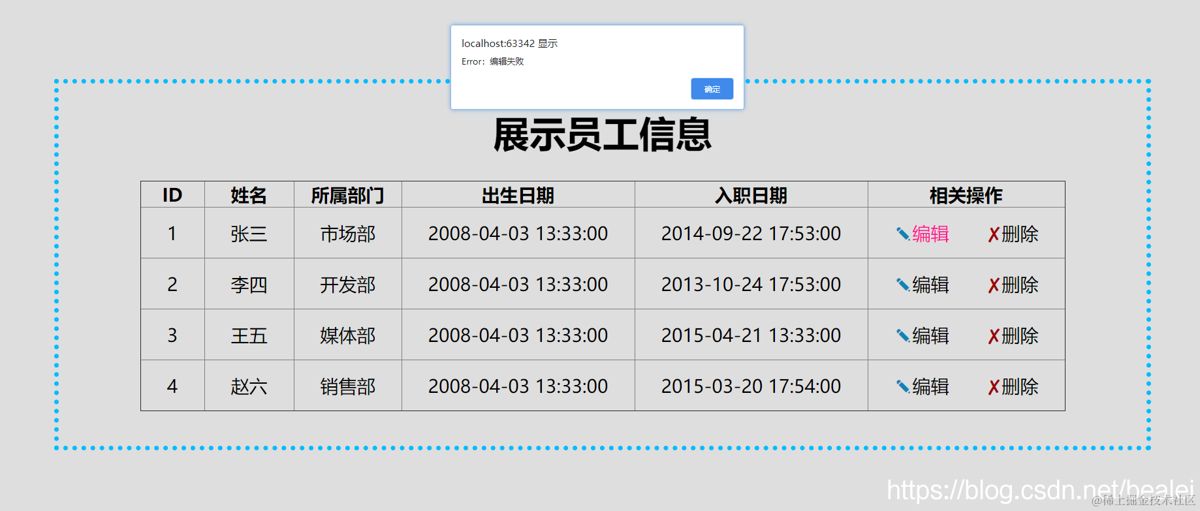The height and width of the screenshot is (511, 1200).
Task: Click the 删除 link for 张三
Action: tap(1020, 234)
